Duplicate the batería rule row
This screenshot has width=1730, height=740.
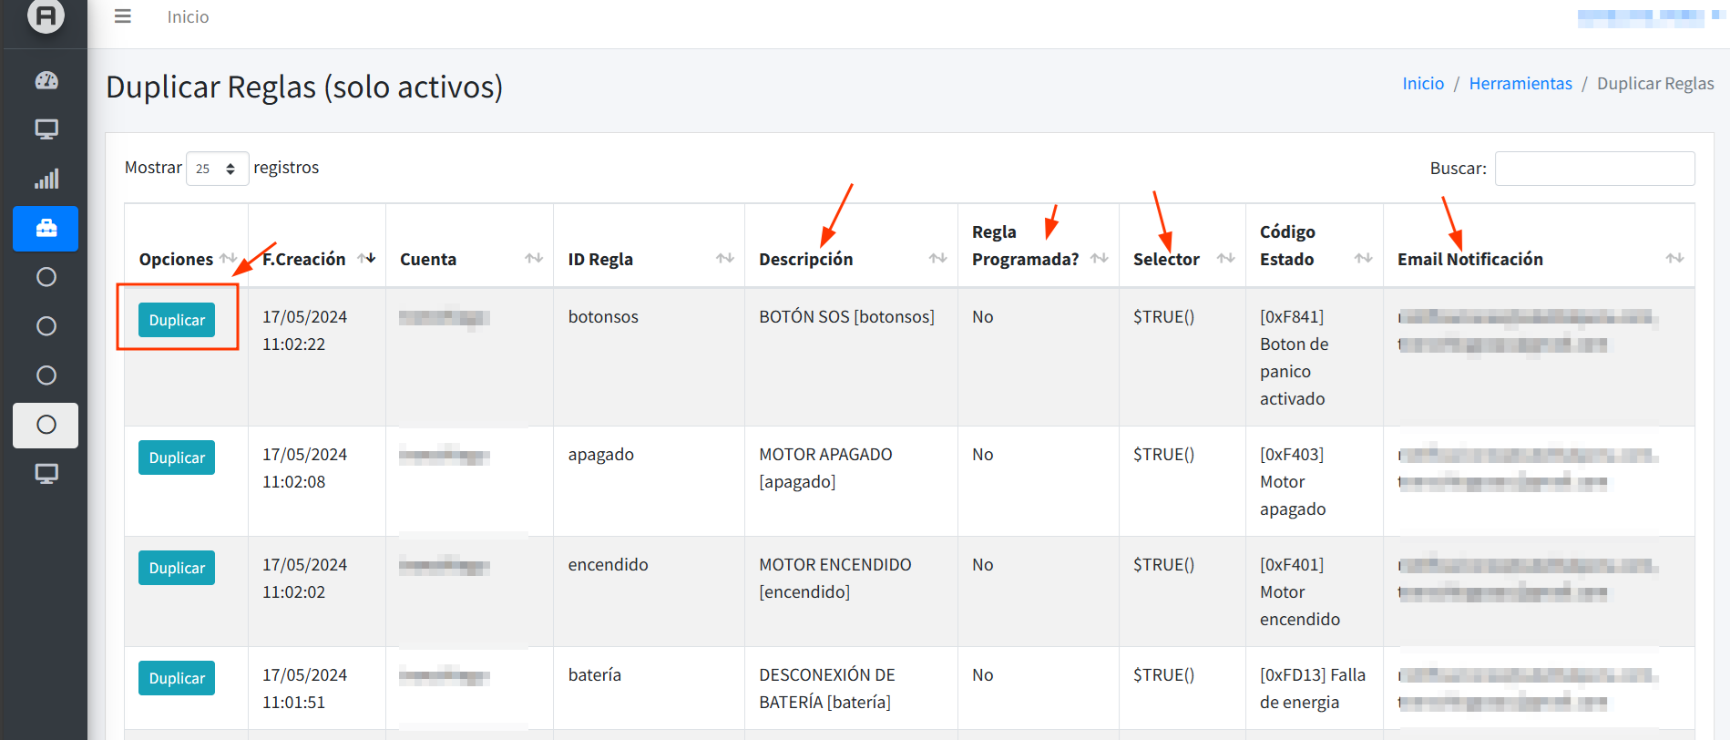[x=177, y=678]
